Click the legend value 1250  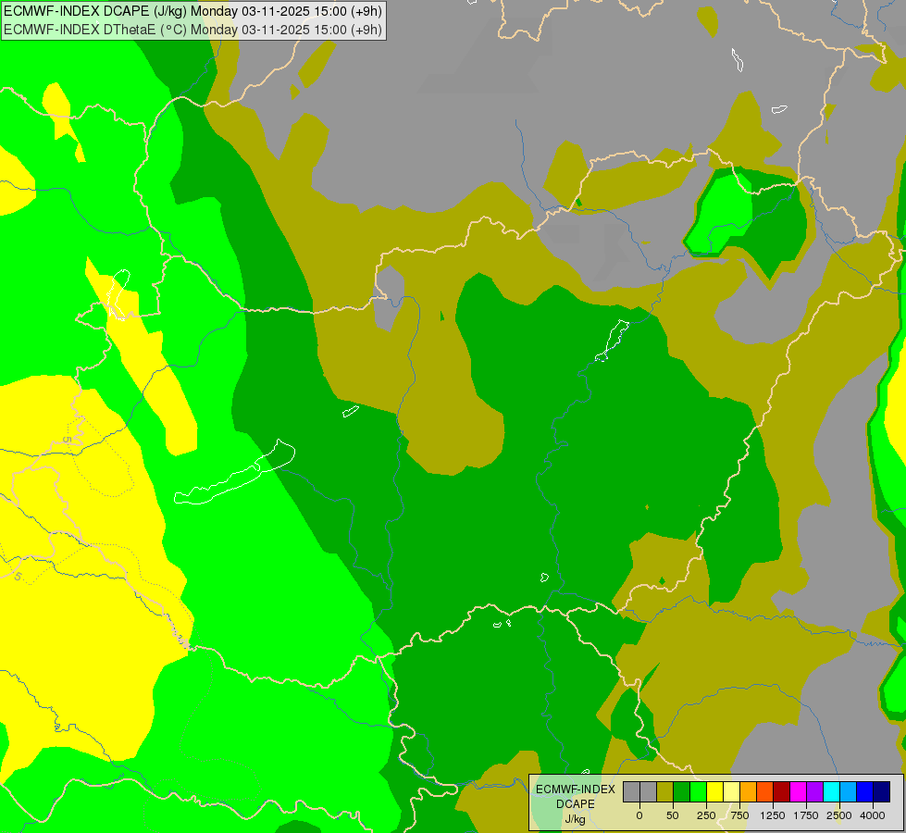pyautogui.click(x=773, y=815)
